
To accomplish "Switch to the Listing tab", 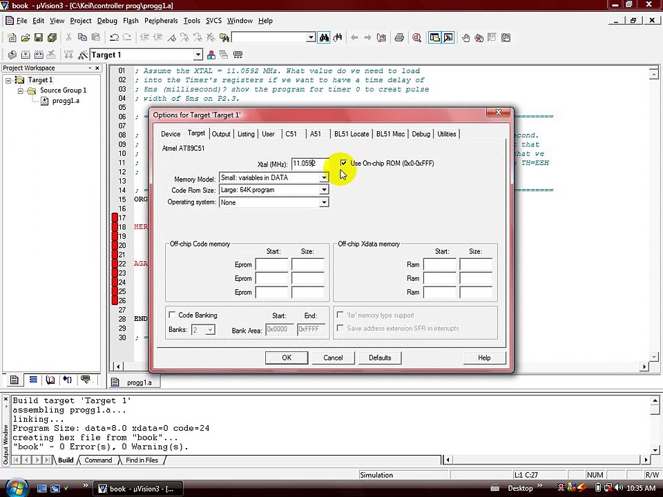I will pos(246,134).
